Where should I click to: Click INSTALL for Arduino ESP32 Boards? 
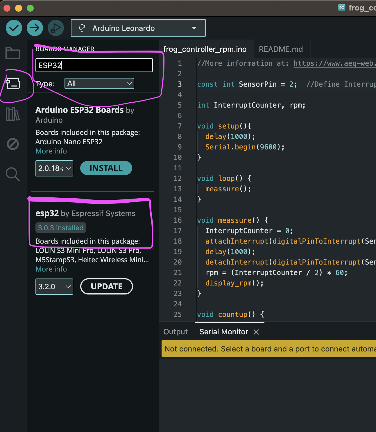coord(106,168)
